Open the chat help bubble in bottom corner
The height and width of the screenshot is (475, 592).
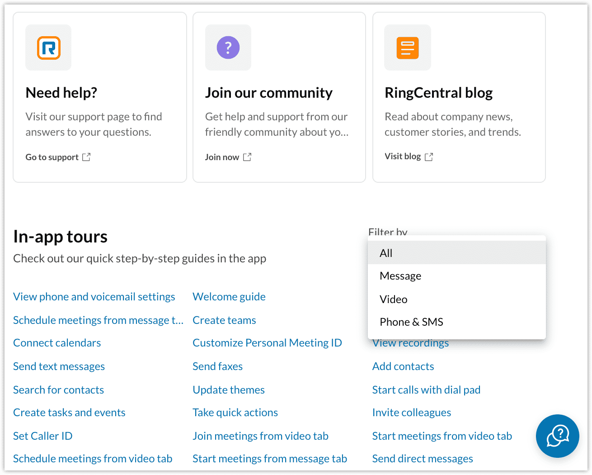click(x=557, y=436)
